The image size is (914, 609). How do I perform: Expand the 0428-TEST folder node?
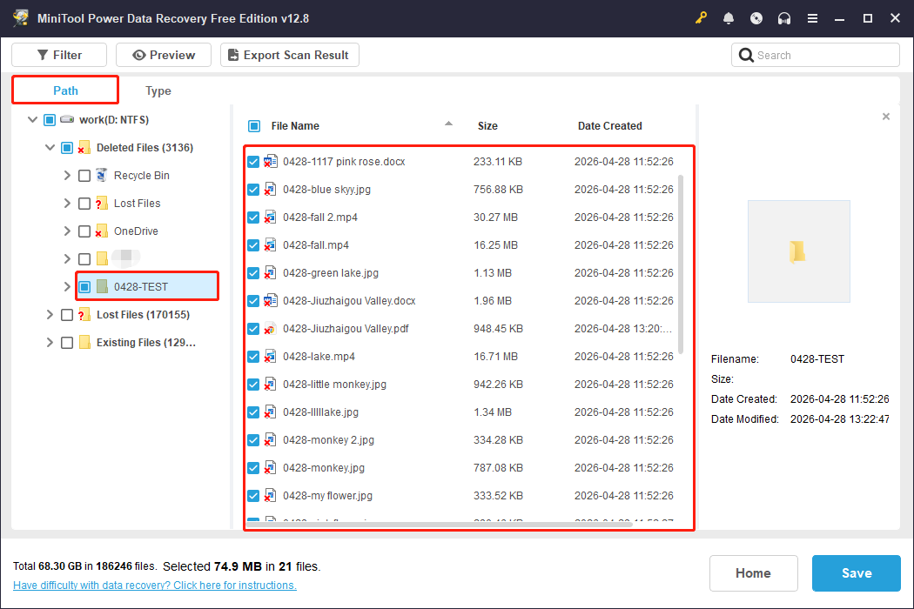67,287
